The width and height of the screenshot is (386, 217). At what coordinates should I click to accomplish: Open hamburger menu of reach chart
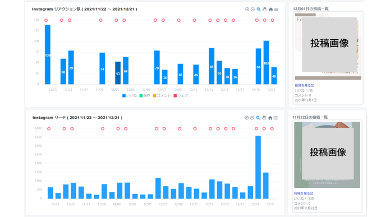[x=275, y=118]
